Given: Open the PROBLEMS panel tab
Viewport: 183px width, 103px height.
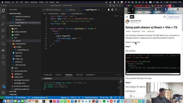Looking at the screenshot, I should point(48,75).
